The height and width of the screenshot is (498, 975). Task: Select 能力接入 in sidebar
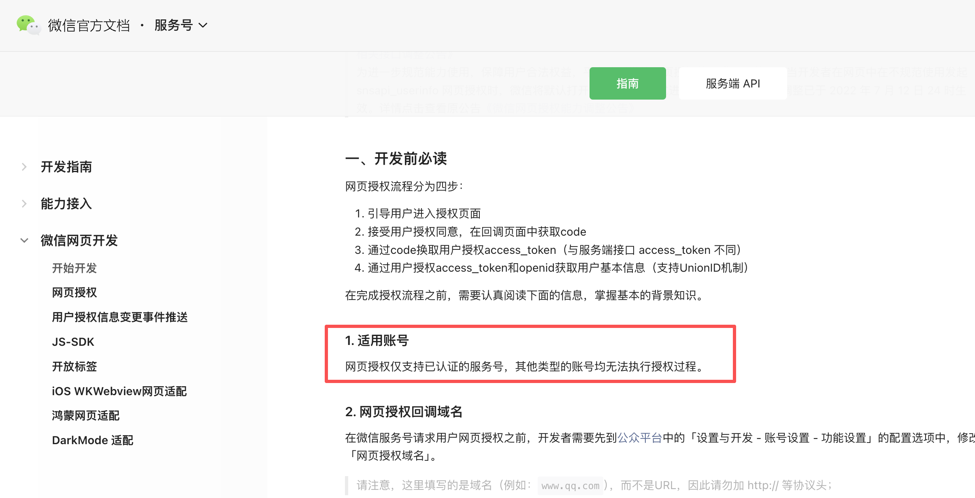(66, 204)
